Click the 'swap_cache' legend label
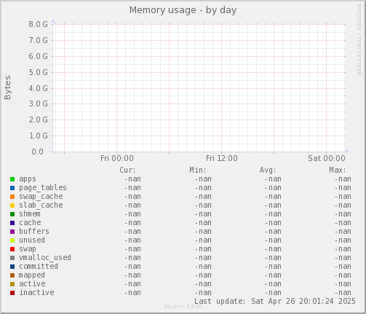Viewport: 366px width, 314px height. (x=41, y=197)
